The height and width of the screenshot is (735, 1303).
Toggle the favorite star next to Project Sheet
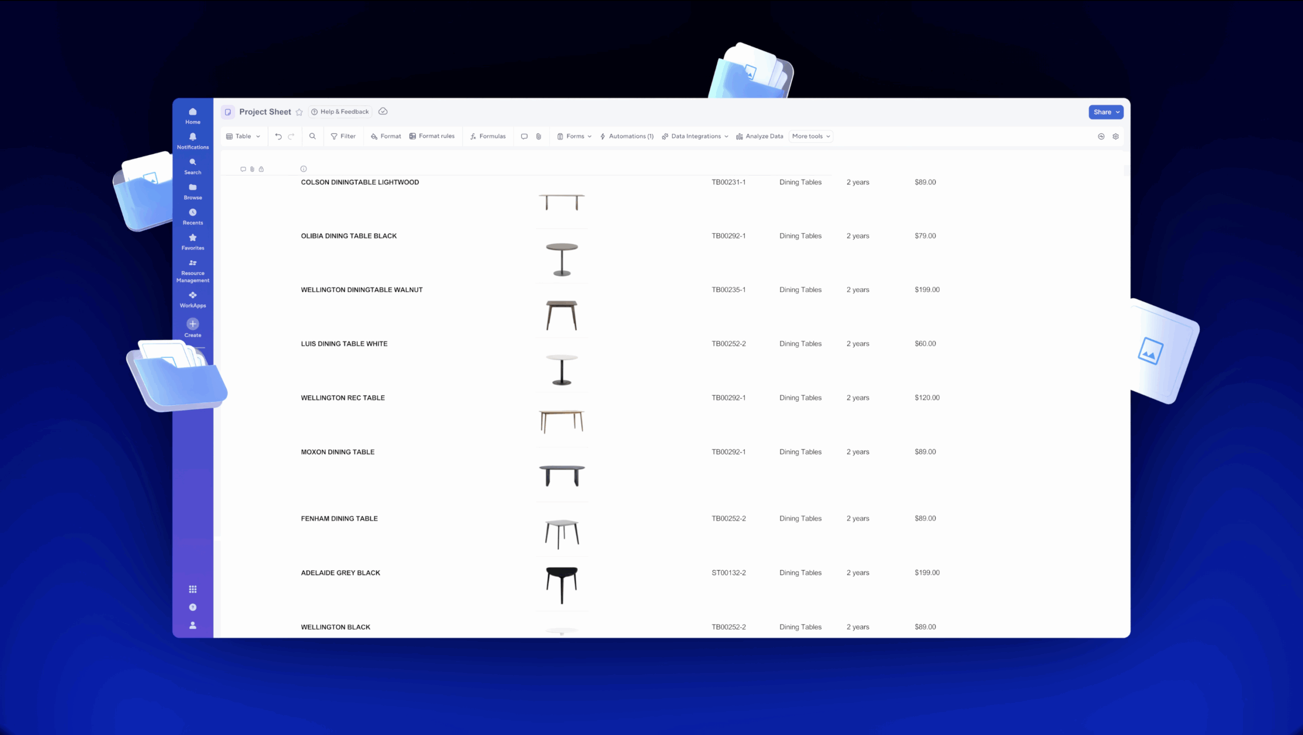[x=299, y=112]
